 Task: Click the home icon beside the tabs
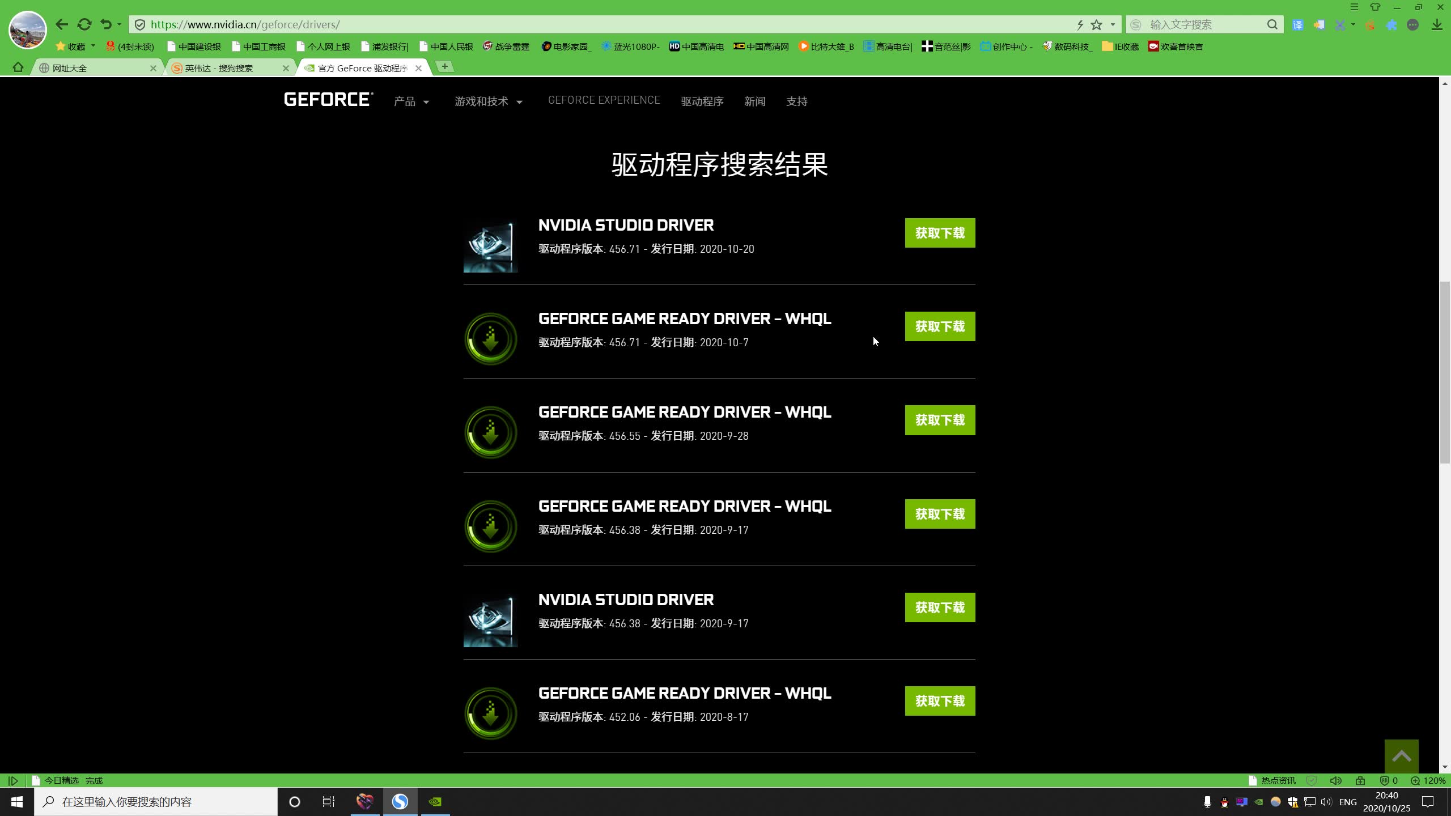[18, 67]
